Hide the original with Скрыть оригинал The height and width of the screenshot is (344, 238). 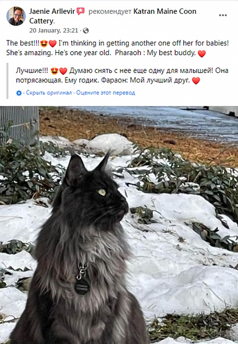[49, 93]
